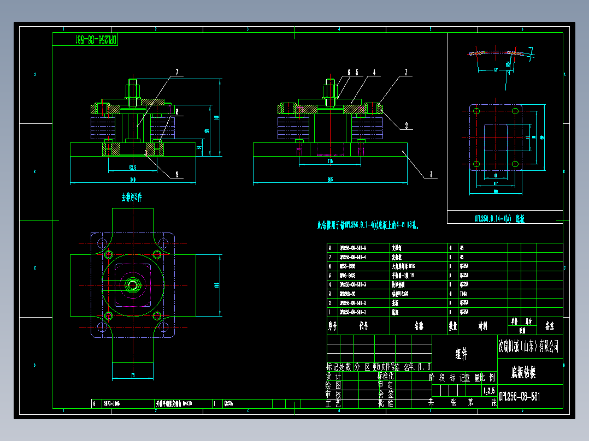Image resolution: width=589 pixels, height=441 pixels.
Task: Click balloon number 3 in right section view
Action: pyautogui.click(x=406, y=72)
